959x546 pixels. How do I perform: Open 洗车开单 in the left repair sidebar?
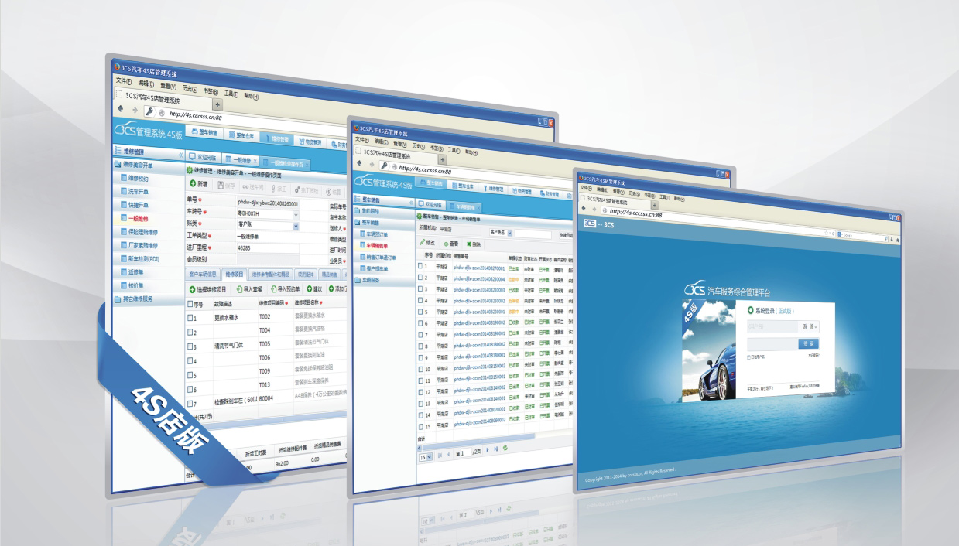pyautogui.click(x=135, y=192)
